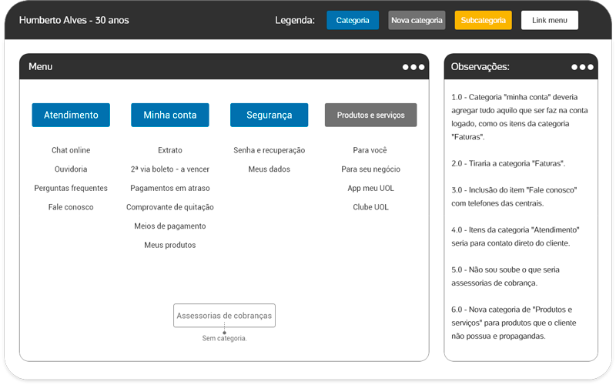Open Perguntas frequentes
The width and height of the screenshot is (616, 385).
click(71, 188)
